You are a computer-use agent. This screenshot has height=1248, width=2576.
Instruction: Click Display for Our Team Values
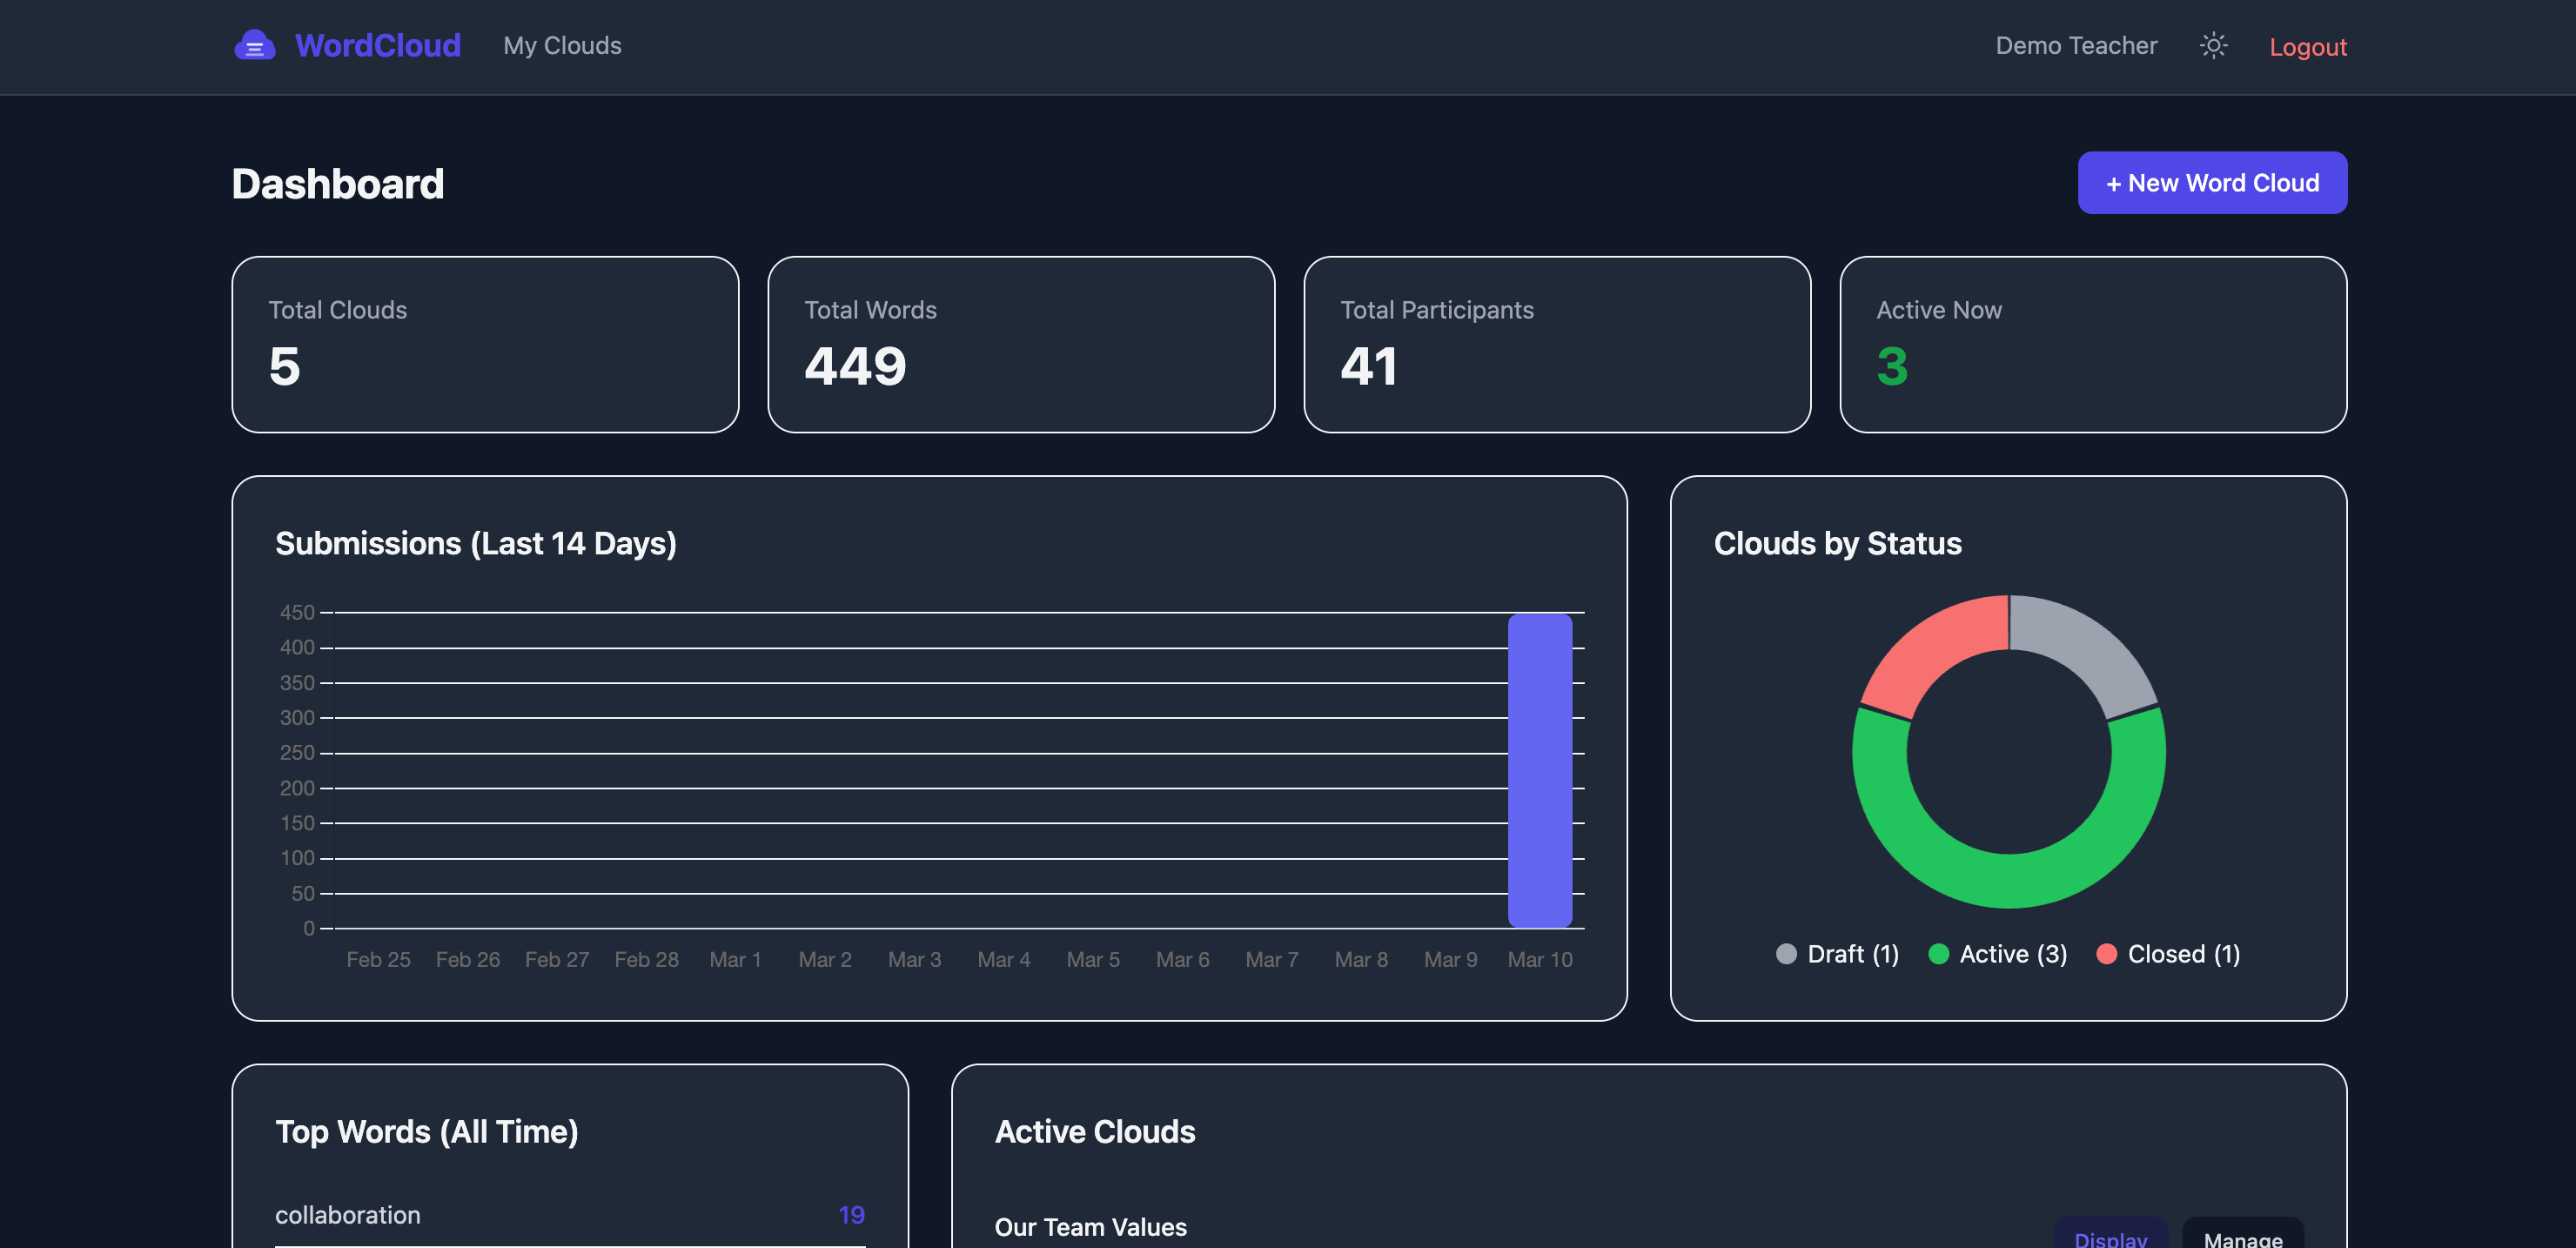(x=2111, y=1234)
